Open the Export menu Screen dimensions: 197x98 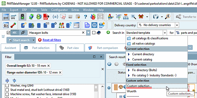coord(14,10)
